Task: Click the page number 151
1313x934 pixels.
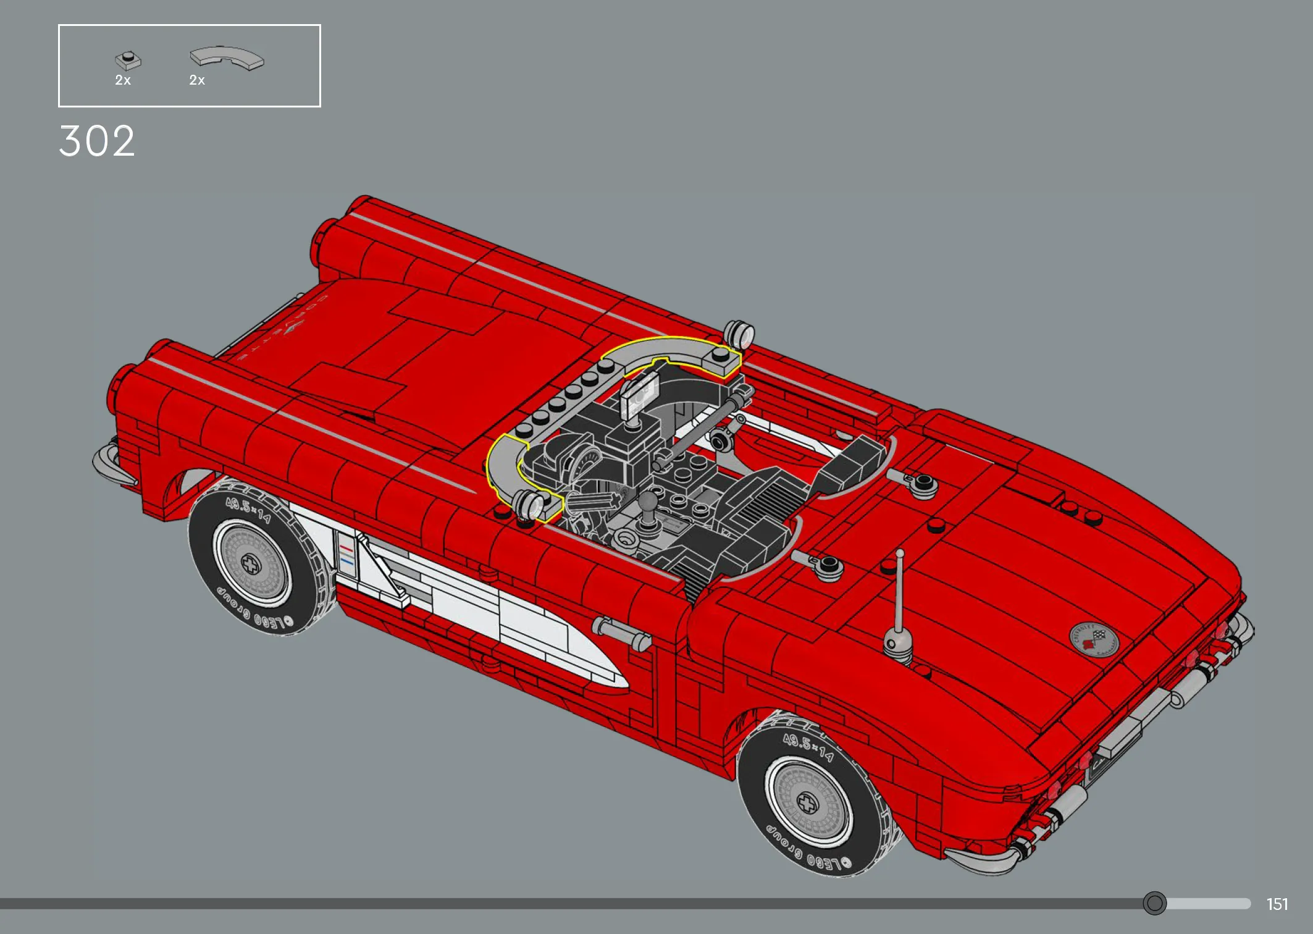Action: click(x=1277, y=904)
